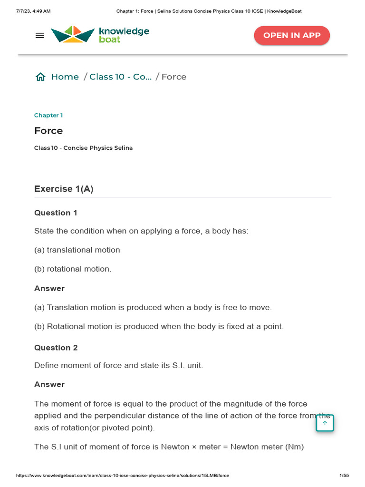The width and height of the screenshot is (365, 487).
Task: Click the Chapter 1 label
Action: coord(48,116)
